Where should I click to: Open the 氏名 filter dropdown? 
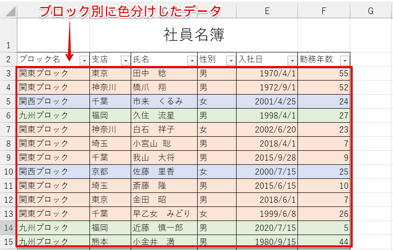[192, 60]
